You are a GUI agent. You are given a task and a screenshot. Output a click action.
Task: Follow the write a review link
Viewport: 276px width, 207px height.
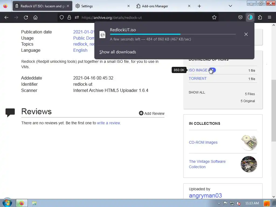point(108,123)
